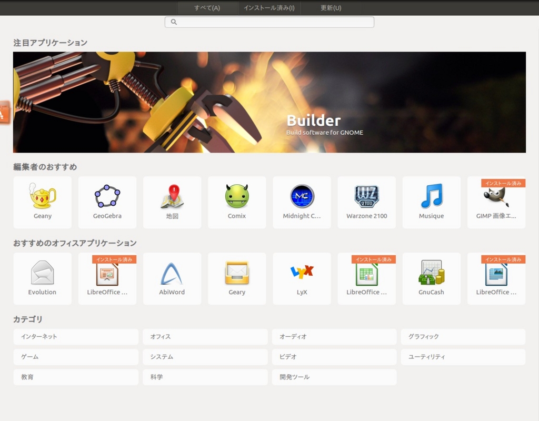Click the magnifier icon in search box
This screenshot has width=539, height=421.
coord(174,22)
